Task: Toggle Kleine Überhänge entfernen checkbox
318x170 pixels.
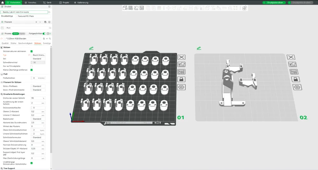Action: point(31,70)
